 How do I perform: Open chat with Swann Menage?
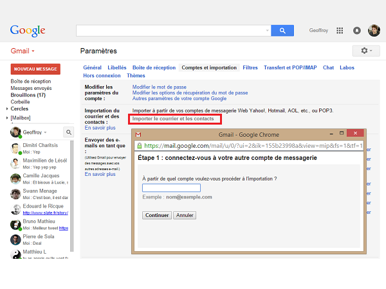pos(39,194)
